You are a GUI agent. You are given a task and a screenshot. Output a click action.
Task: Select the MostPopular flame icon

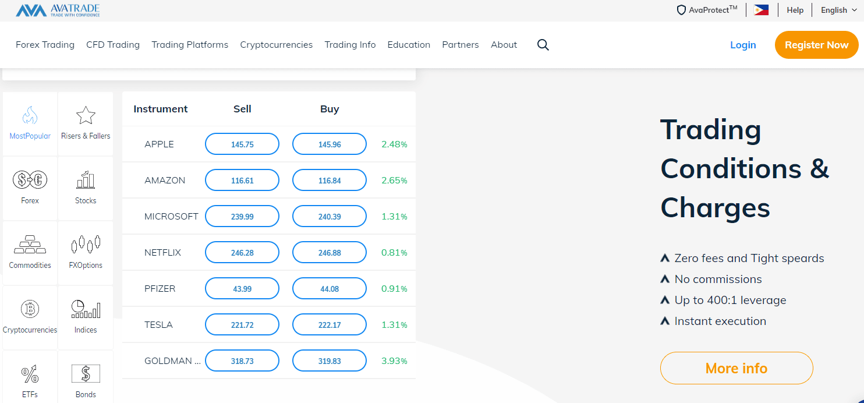30,116
